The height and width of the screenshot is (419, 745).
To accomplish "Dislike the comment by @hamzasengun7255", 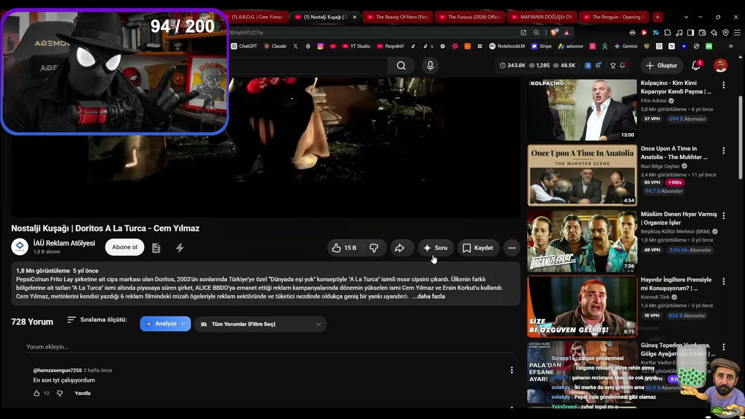I will [x=59, y=393].
